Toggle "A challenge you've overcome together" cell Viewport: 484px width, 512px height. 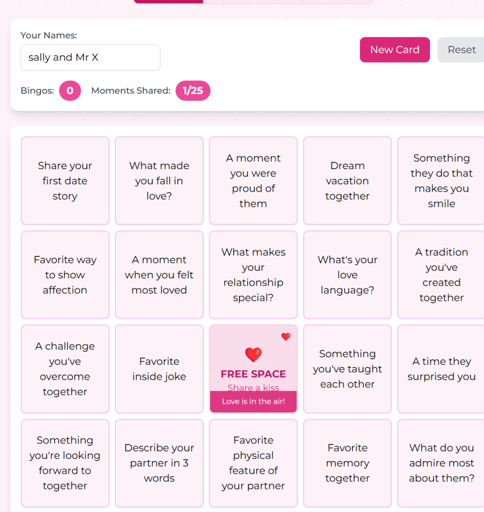(x=65, y=369)
